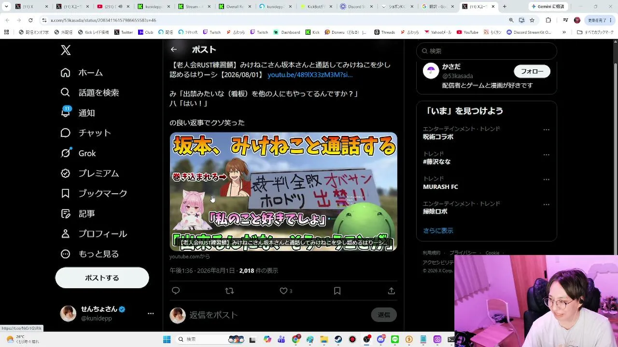The width and height of the screenshot is (618, 347).
Task: Open File Explorer from the taskbar
Action: 324,339
